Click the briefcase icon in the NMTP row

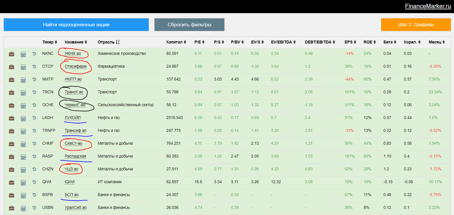point(11,80)
